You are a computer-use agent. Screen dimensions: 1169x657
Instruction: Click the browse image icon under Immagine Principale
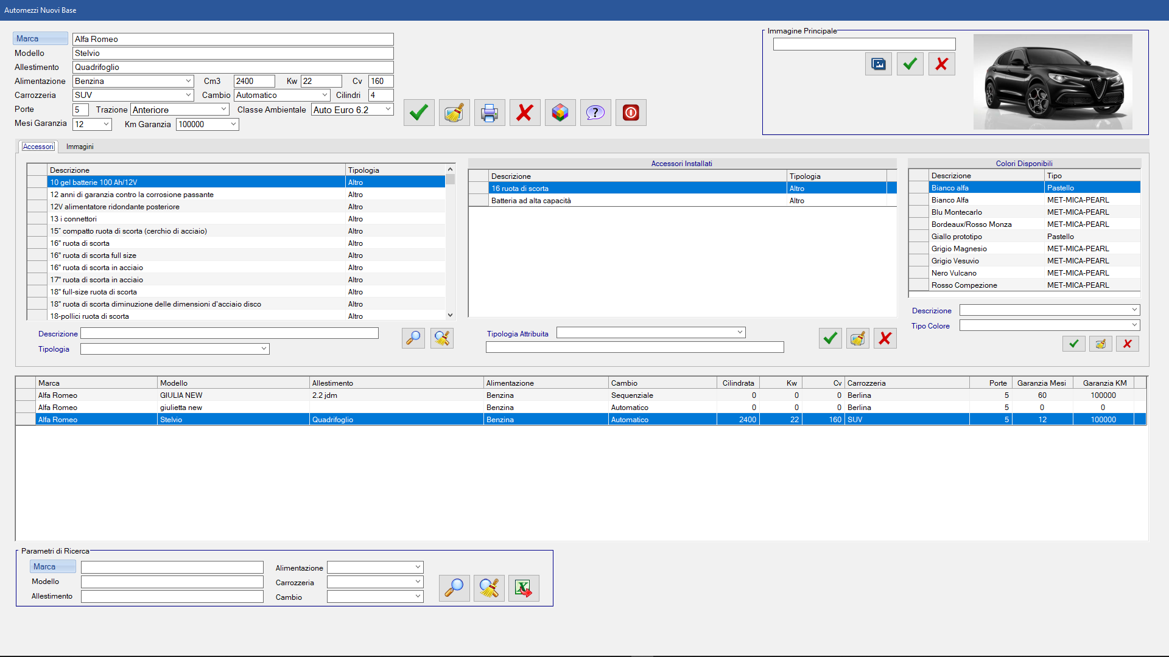pyautogui.click(x=879, y=64)
